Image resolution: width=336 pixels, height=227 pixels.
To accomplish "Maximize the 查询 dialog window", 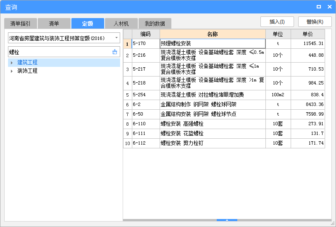I will pos(319,7).
